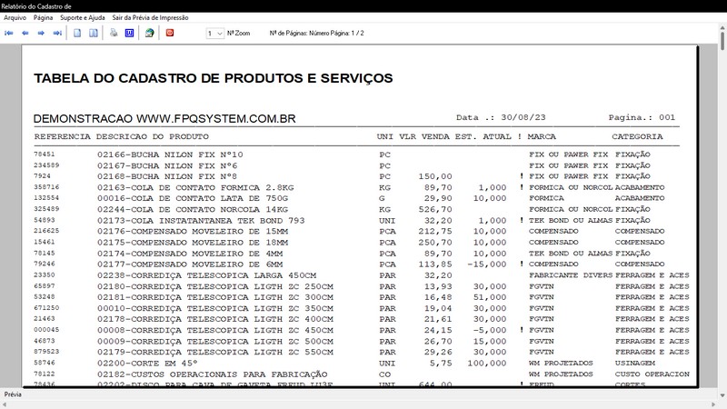Screen dimensions: 727x409
Task: Click the globe export icon
Action: (149, 33)
